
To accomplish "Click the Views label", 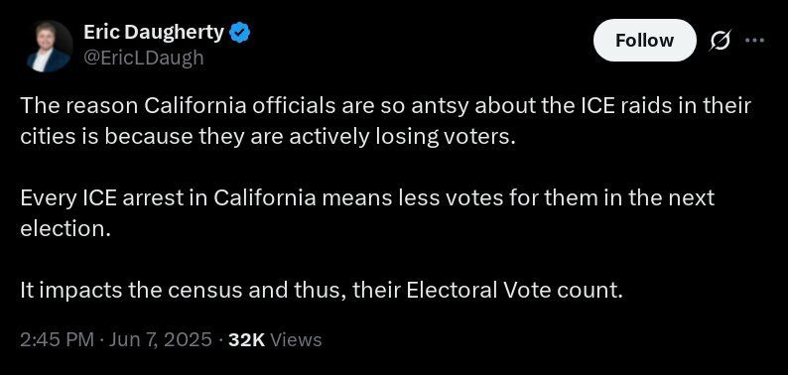I will [296, 340].
